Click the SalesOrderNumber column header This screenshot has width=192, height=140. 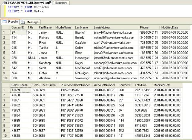tap(45, 85)
